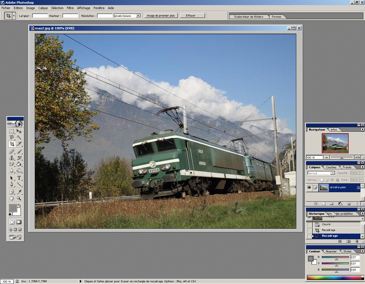Screen dimensions: 365x284
Task: Choose the Eyedropper tool
Action: coord(19,192)
